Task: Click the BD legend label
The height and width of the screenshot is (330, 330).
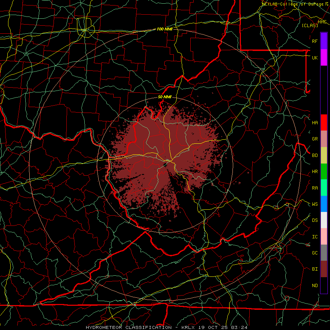Action: pos(315,155)
